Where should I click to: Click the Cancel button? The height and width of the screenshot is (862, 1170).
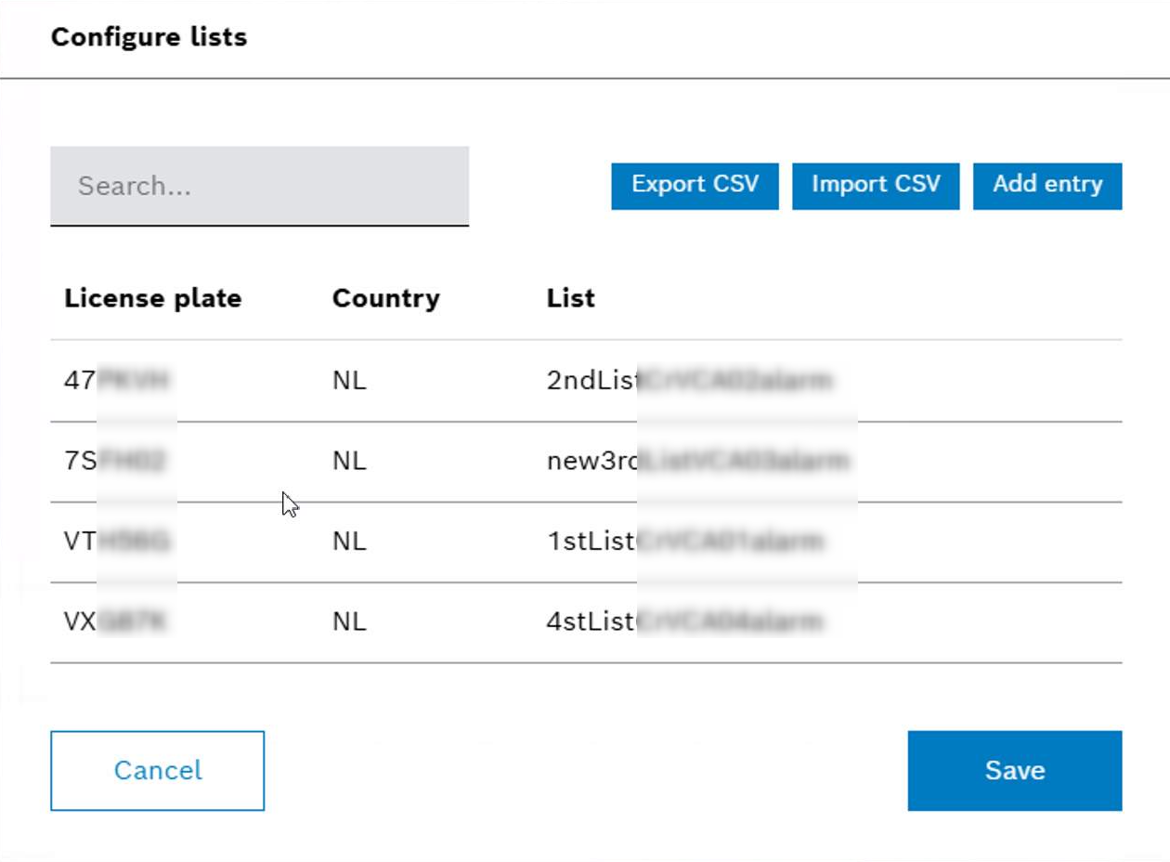(156, 769)
